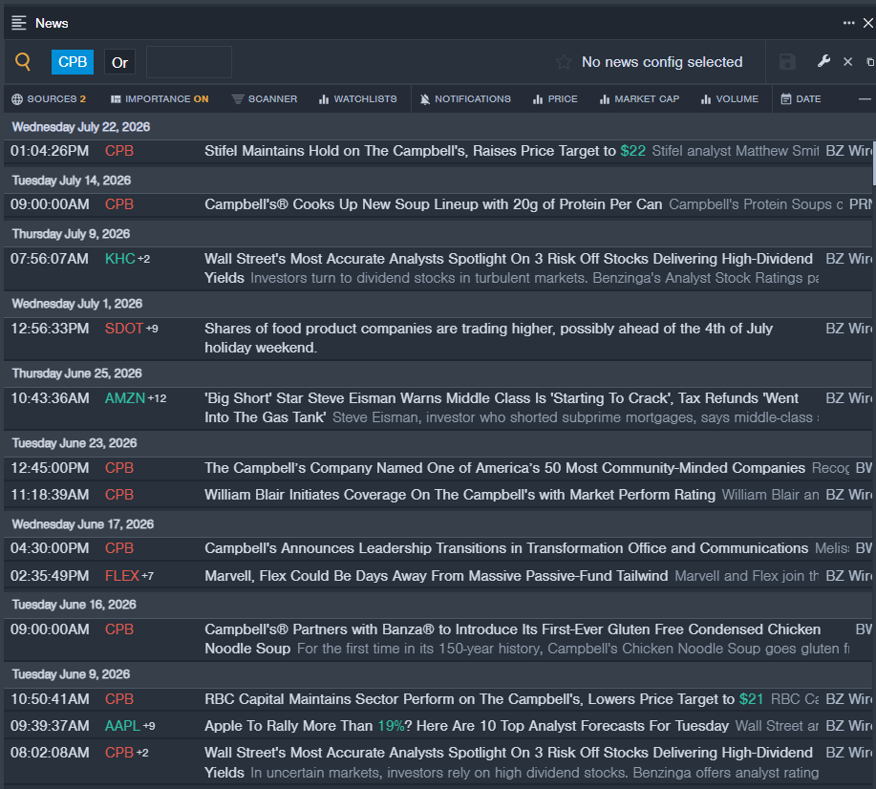Open the Sources filter

tap(49, 99)
